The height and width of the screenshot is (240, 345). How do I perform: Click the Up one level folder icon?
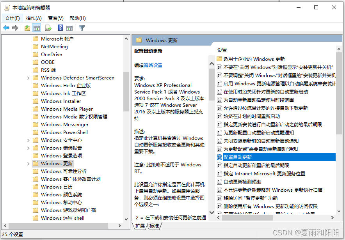point(27,28)
